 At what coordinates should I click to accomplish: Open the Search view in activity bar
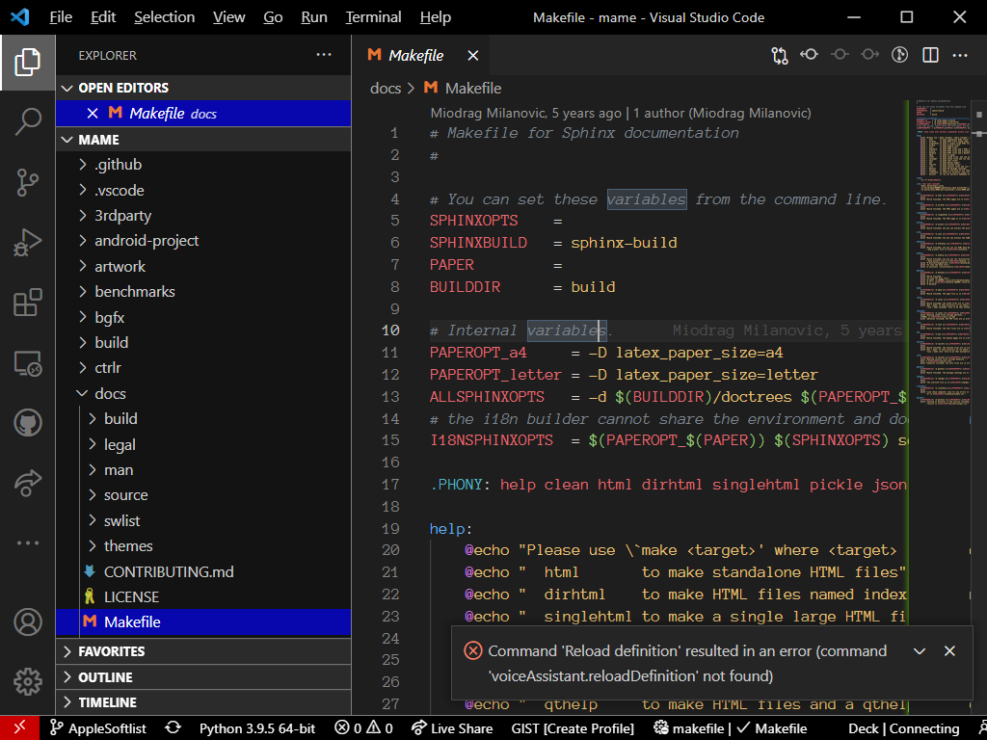[x=27, y=122]
